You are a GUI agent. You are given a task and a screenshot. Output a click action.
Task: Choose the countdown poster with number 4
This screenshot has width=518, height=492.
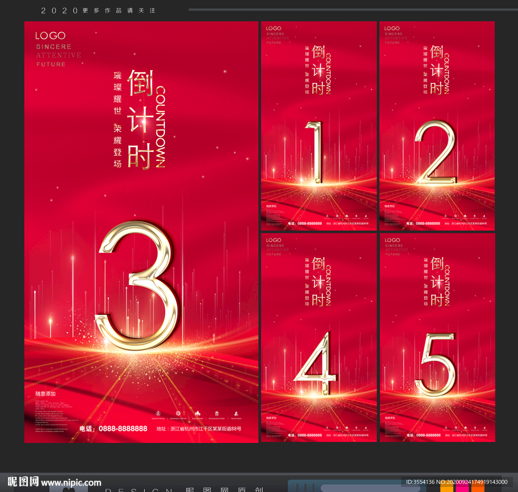(x=319, y=337)
